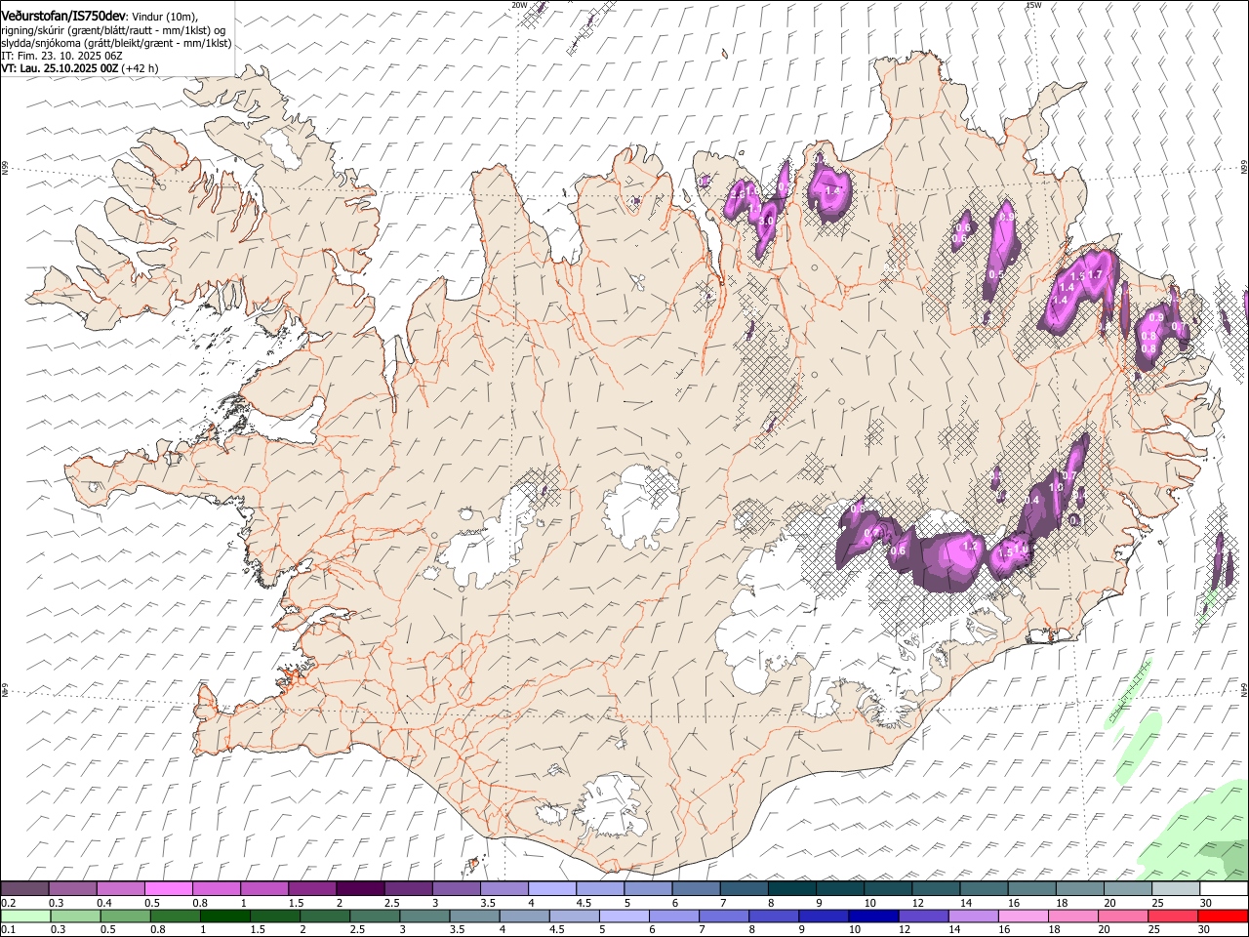Image resolution: width=1249 pixels, height=937 pixels.
Task: Select the bright pink 0.5–0.8 snow legend swatch
Action: click(x=168, y=888)
